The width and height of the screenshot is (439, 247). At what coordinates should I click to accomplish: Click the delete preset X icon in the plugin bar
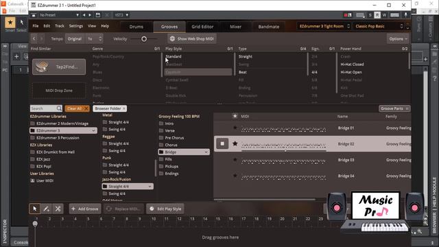[107, 15]
